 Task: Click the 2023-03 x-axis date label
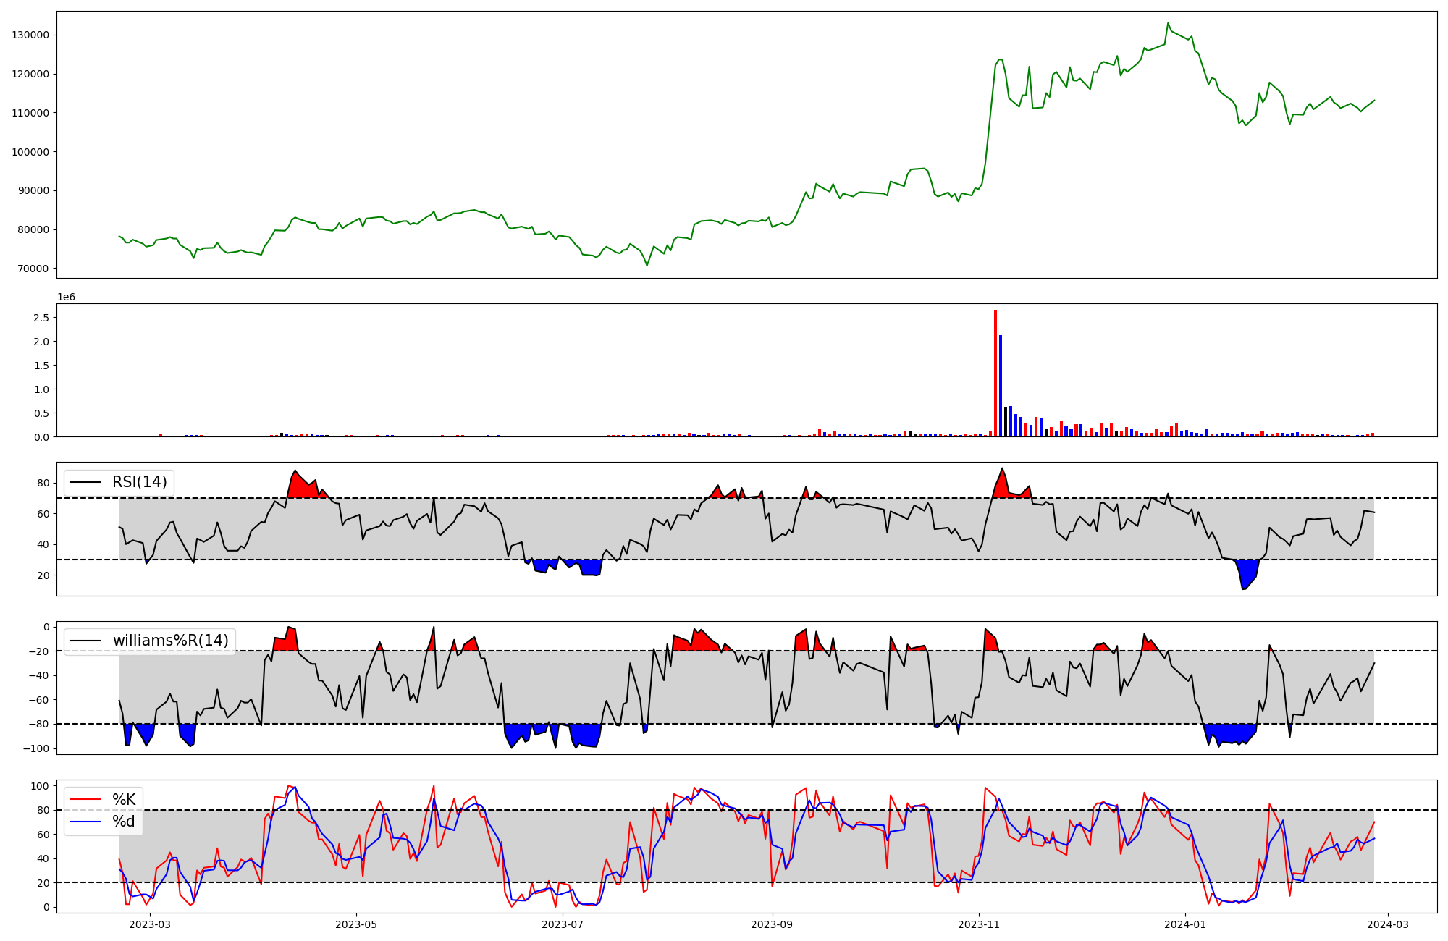click(151, 924)
